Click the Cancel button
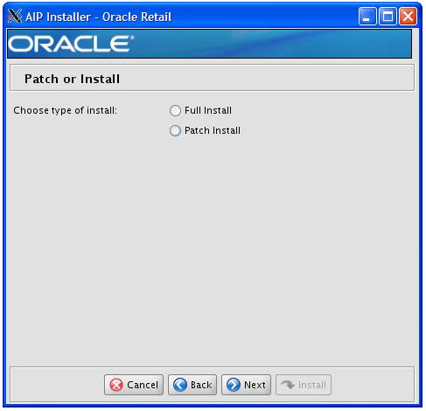Screen dimensions: 426x411 [134, 385]
